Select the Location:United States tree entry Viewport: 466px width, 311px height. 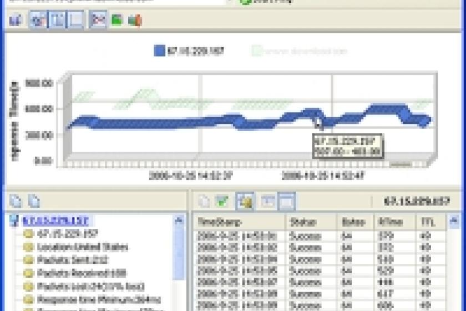click(83, 247)
